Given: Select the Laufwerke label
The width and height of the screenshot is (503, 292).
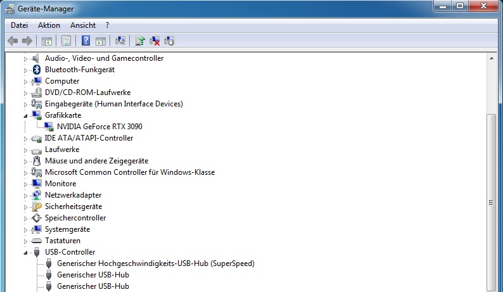Looking at the screenshot, I should pos(62,149).
